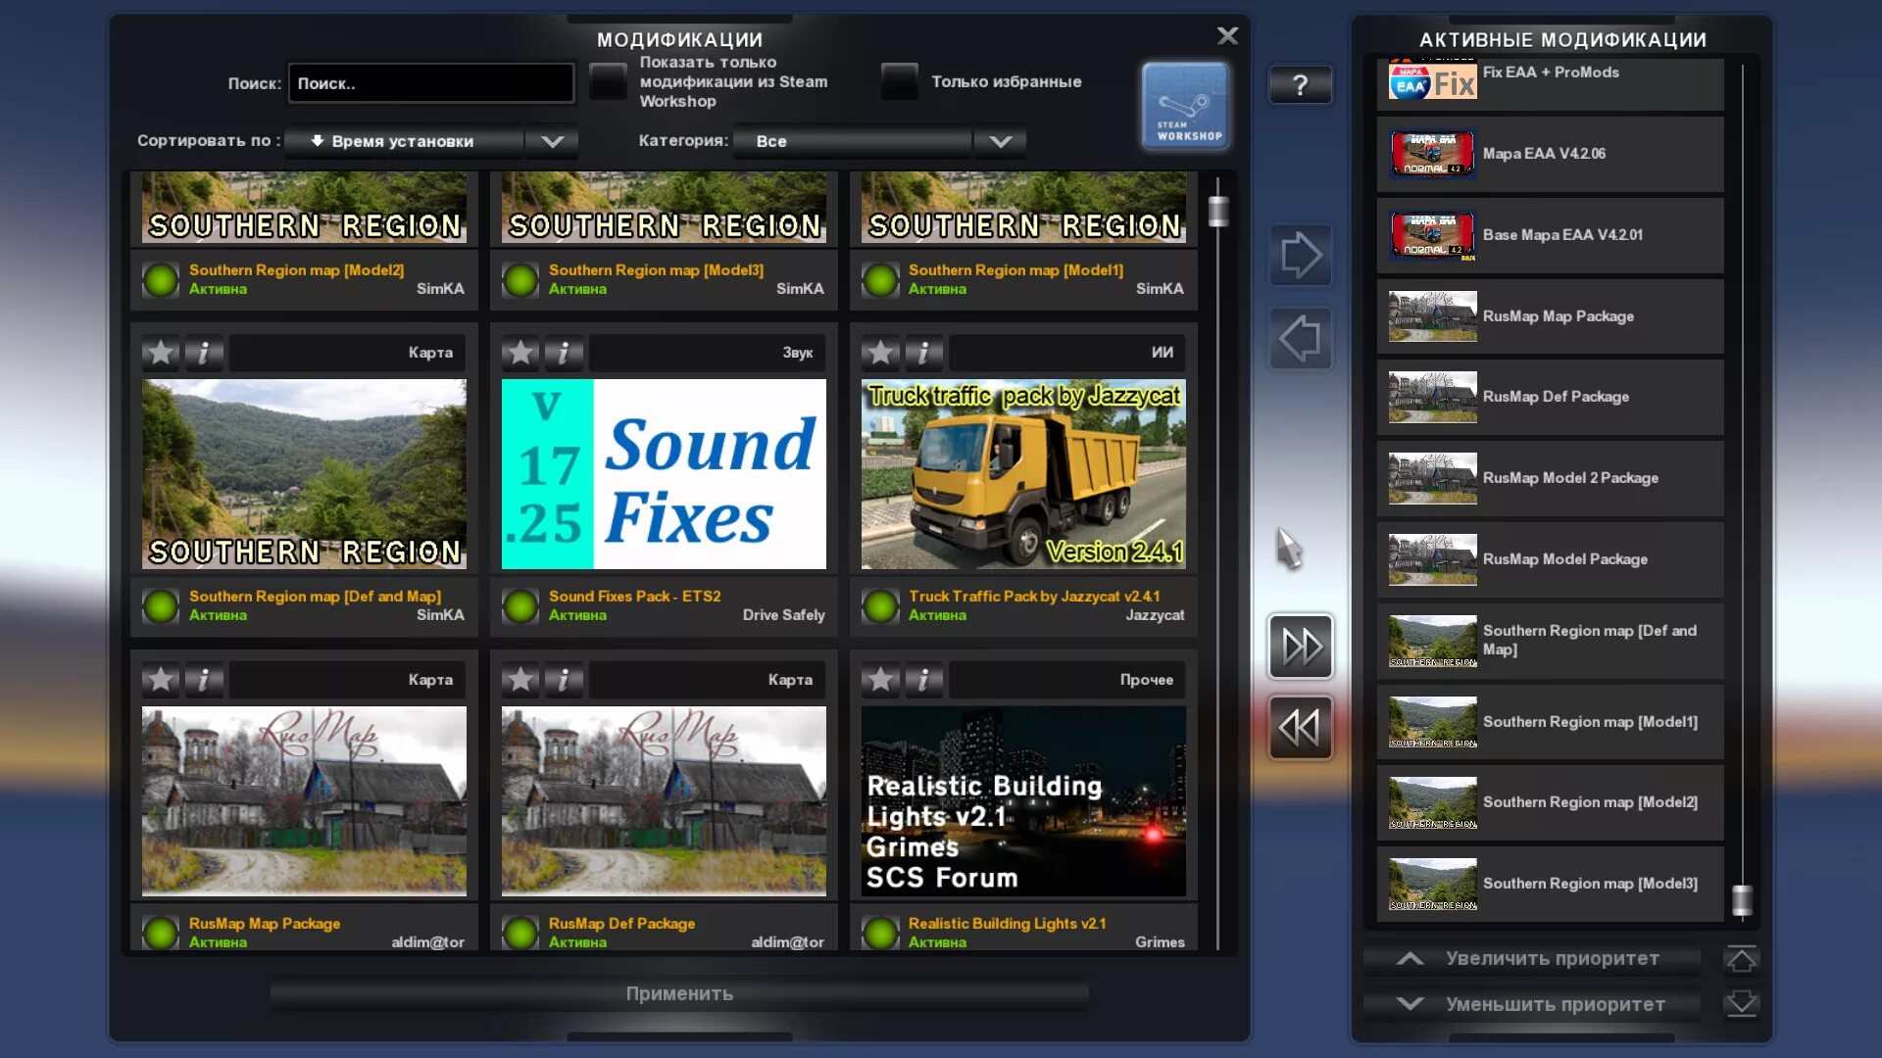Viewport: 1882px width, 1058px height.
Task: Select Southern Region map [Model3] active entry
Action: 1550,884
